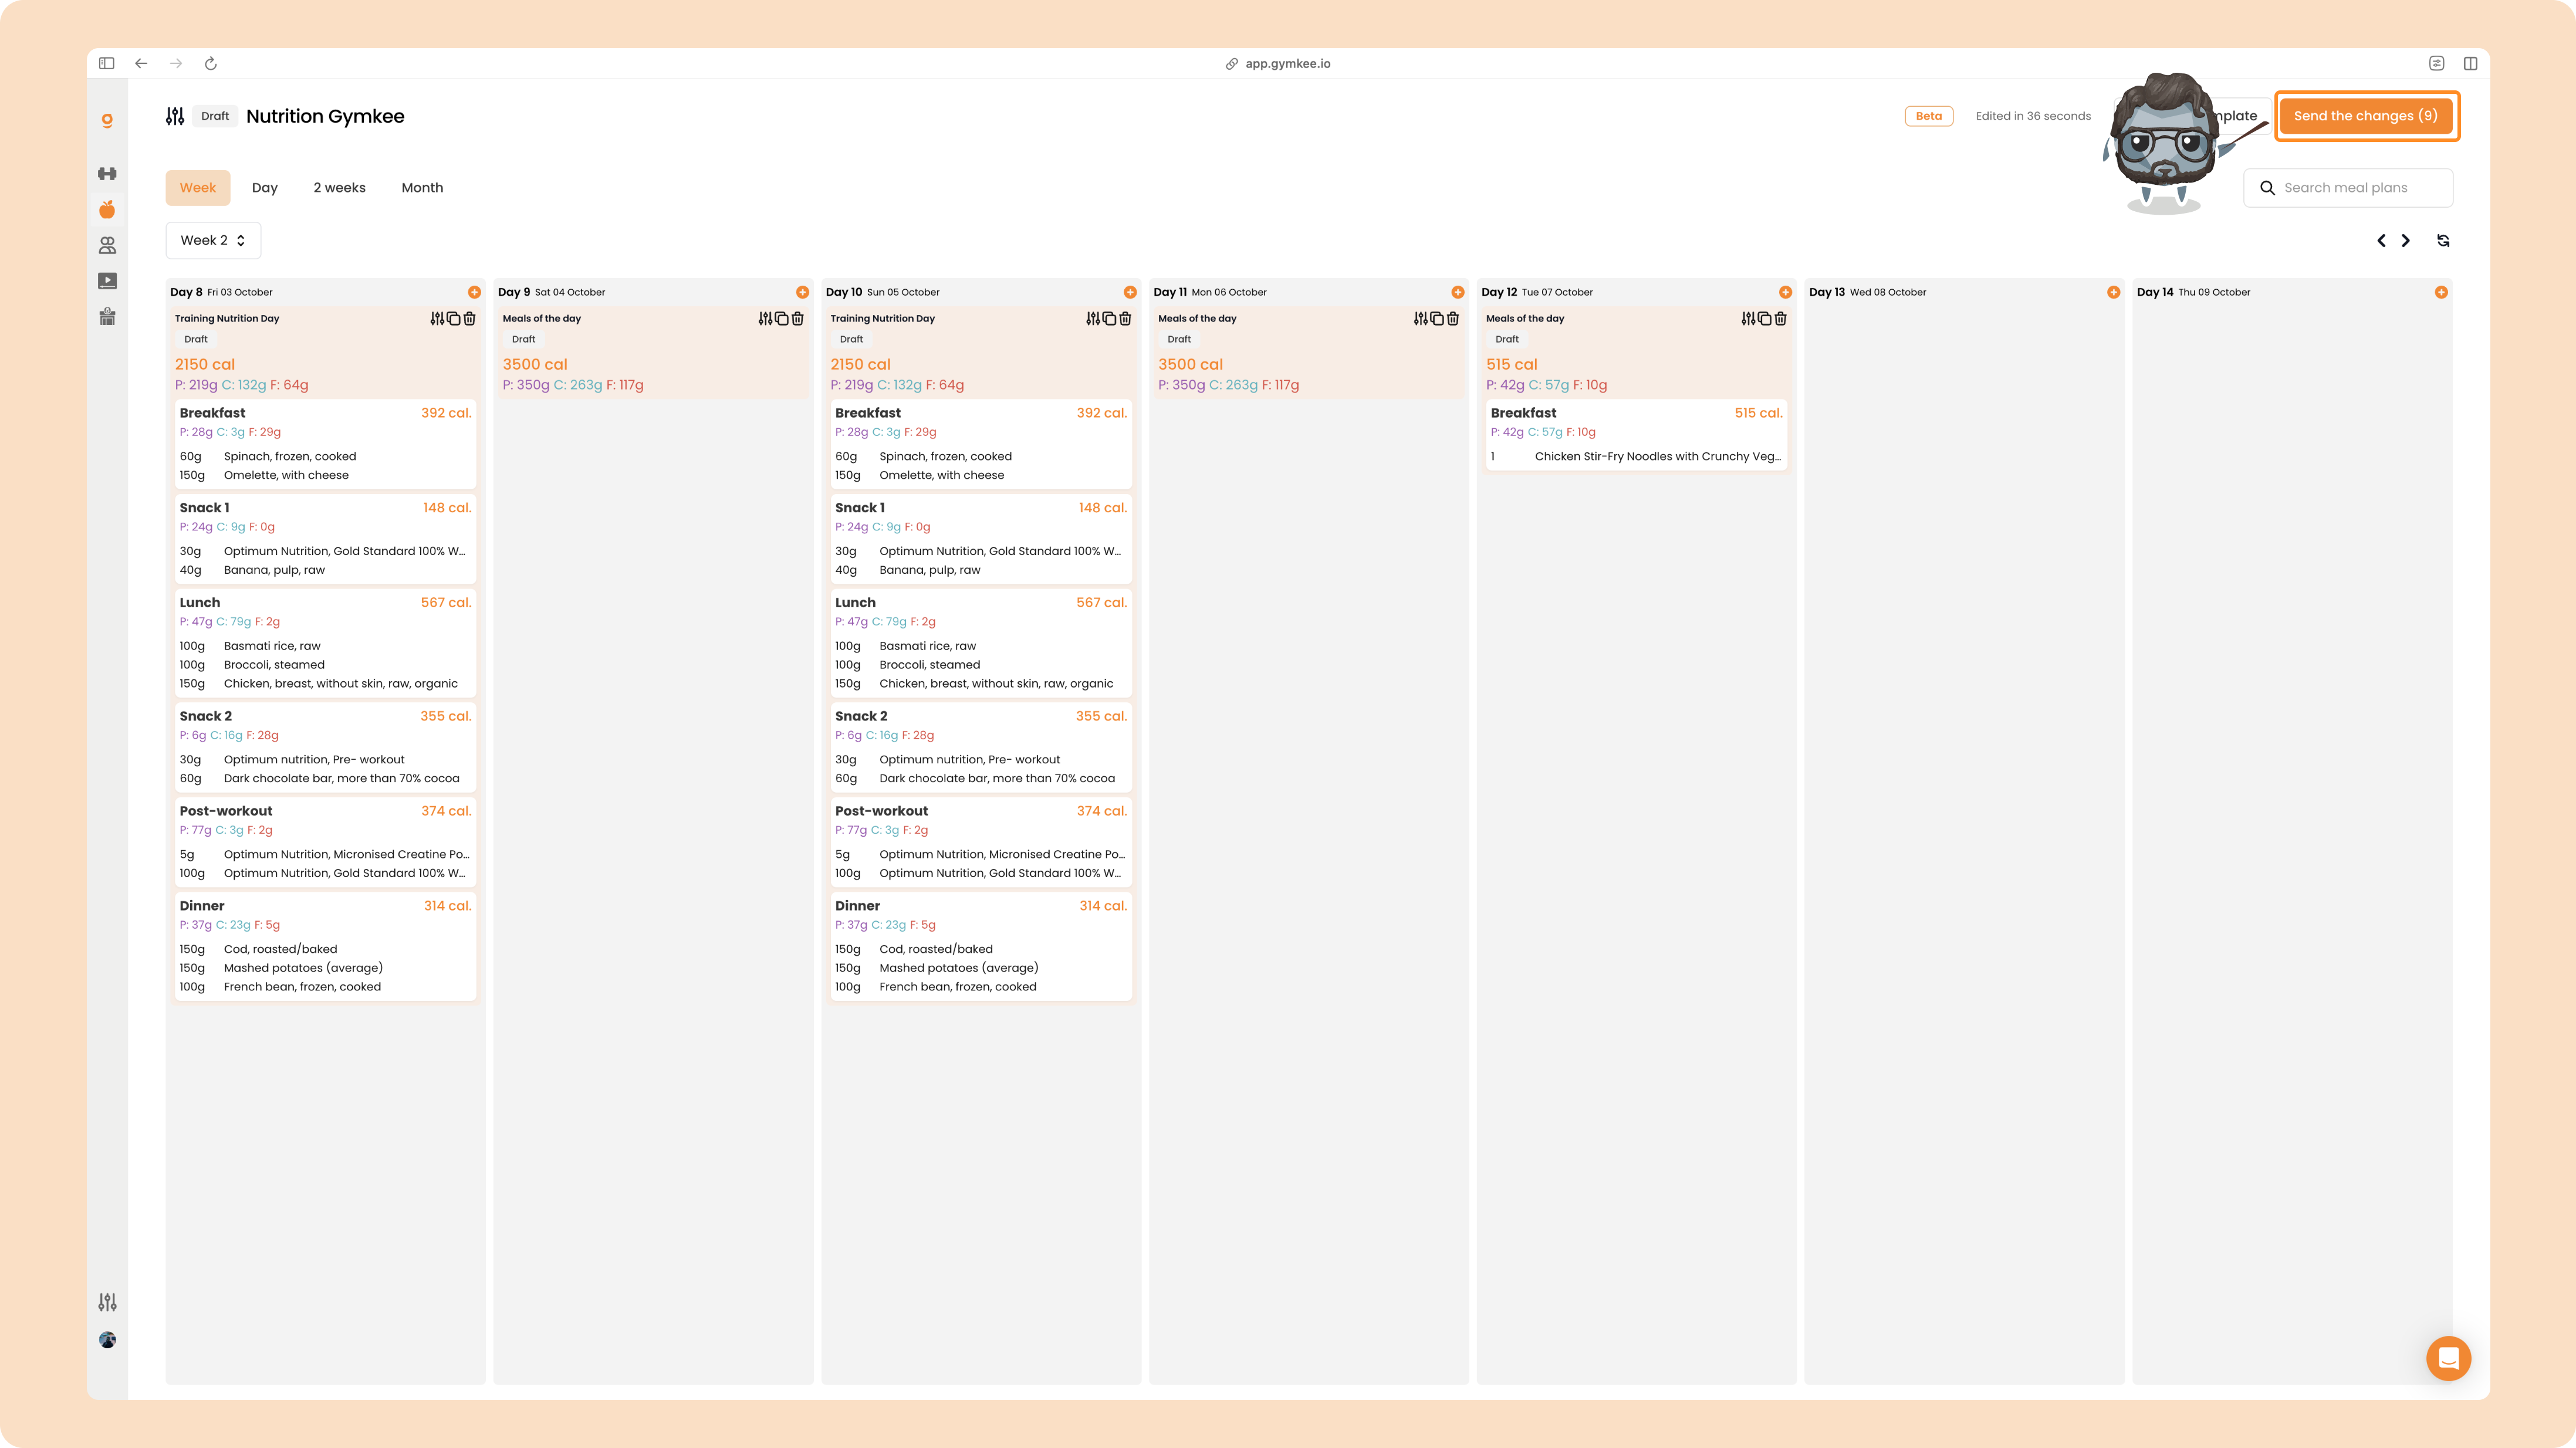Screen dimensions: 2576x1448
Task: Reload the page in browser toolbar
Action: click(x=210, y=63)
